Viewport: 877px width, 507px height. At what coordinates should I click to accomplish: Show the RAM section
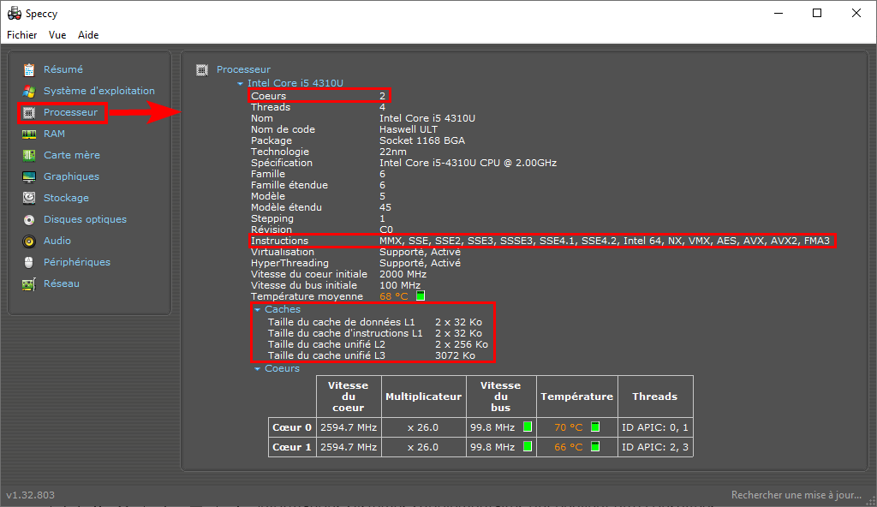54,134
